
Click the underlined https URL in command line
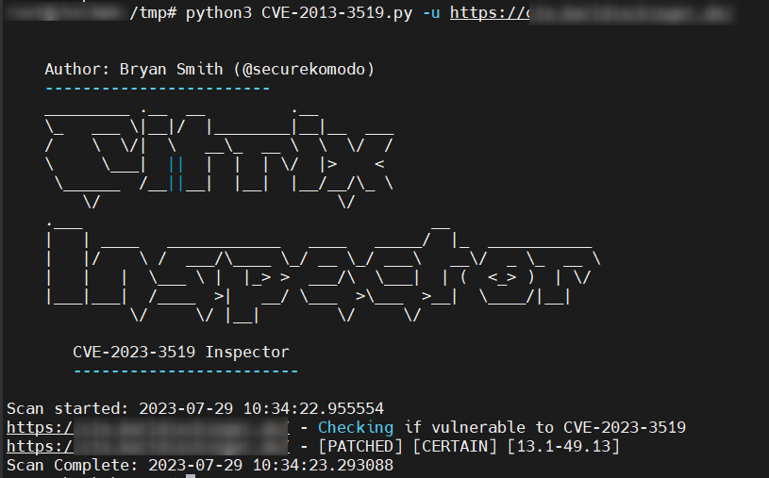pyautogui.click(x=591, y=13)
